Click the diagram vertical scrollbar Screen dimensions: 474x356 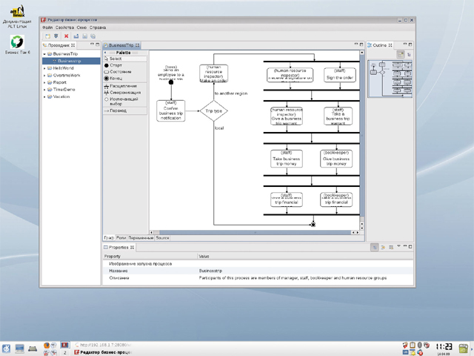pos(362,136)
